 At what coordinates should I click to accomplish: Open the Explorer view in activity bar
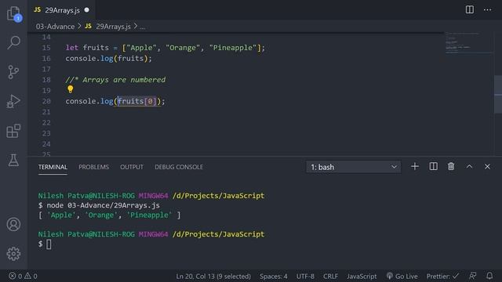(14, 14)
